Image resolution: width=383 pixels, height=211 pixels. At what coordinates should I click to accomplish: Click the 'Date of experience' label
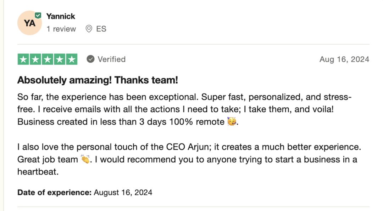click(x=54, y=193)
